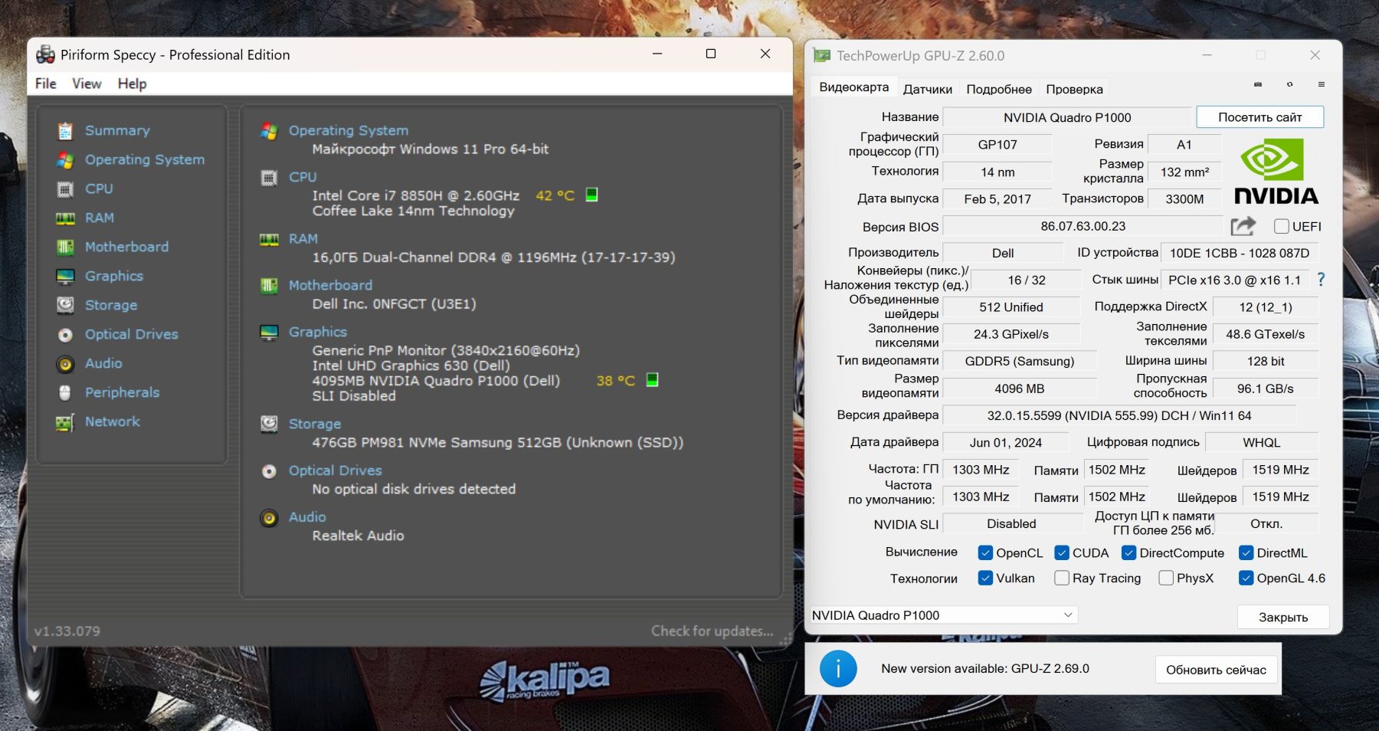Click Optical Drives disc icon in summary panel
1379x731 pixels.
269,470
